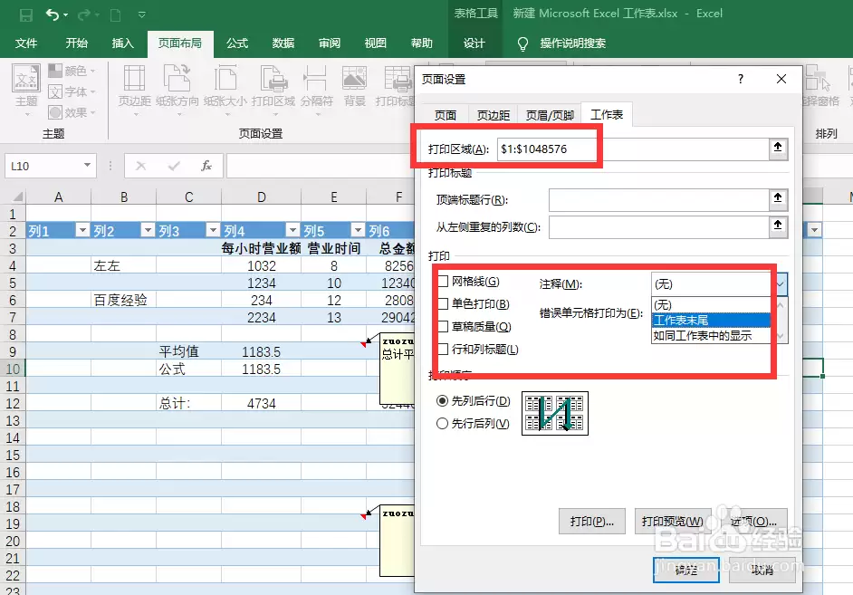The image size is (853, 595).
Task: Click the Print Area (打印区域) icon
Action: (273, 78)
